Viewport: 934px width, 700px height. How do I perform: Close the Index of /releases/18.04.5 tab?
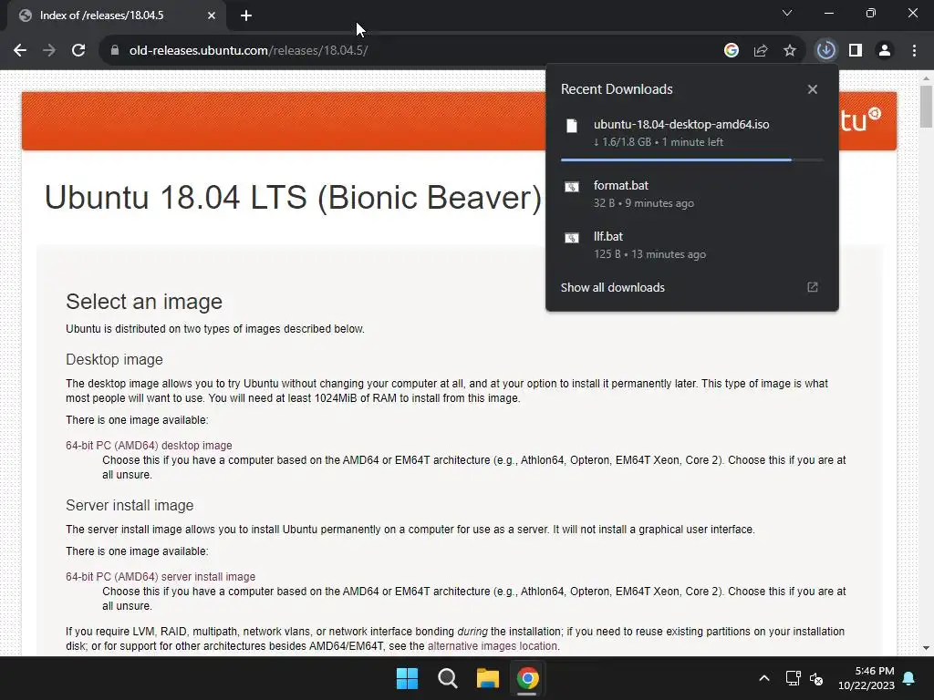pyautogui.click(x=212, y=15)
